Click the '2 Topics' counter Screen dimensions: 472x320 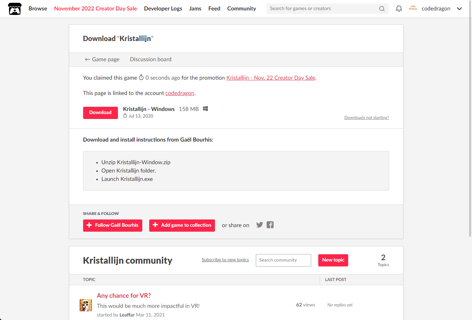[383, 260]
